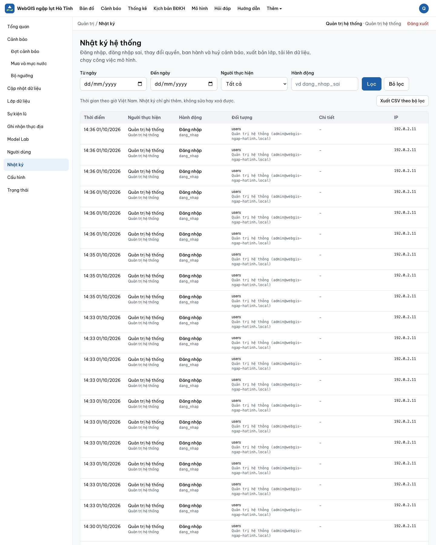
Task: Open Cập nhật dữ liệu in sidebar
Action: [36, 88]
